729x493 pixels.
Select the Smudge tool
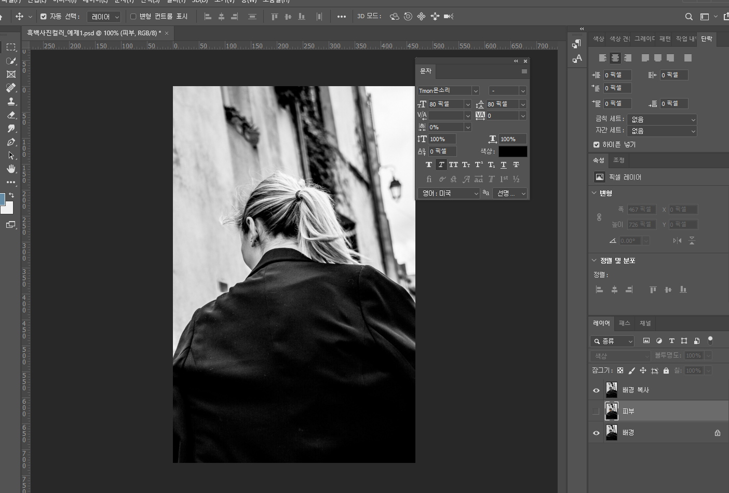click(11, 128)
